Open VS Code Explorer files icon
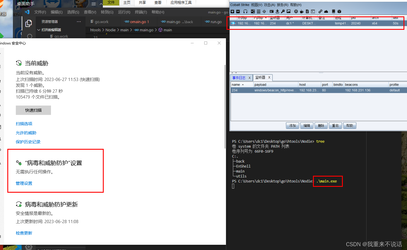 29,23
